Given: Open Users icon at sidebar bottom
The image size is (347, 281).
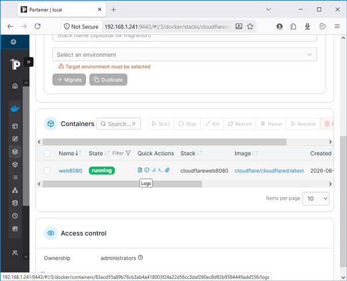Looking at the screenshot, I should tap(15, 253).
